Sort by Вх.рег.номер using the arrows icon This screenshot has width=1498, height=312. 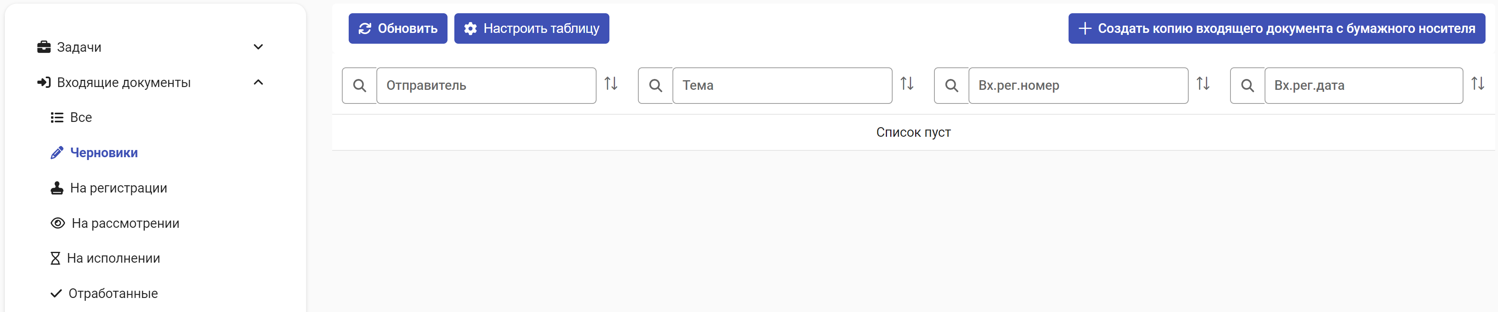[1203, 84]
